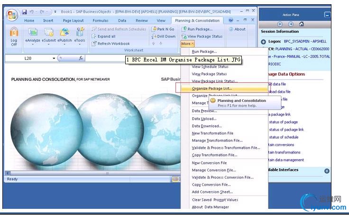Save workbook using quick access floppy icon
Screen dimensions: 349x215
point(24,12)
